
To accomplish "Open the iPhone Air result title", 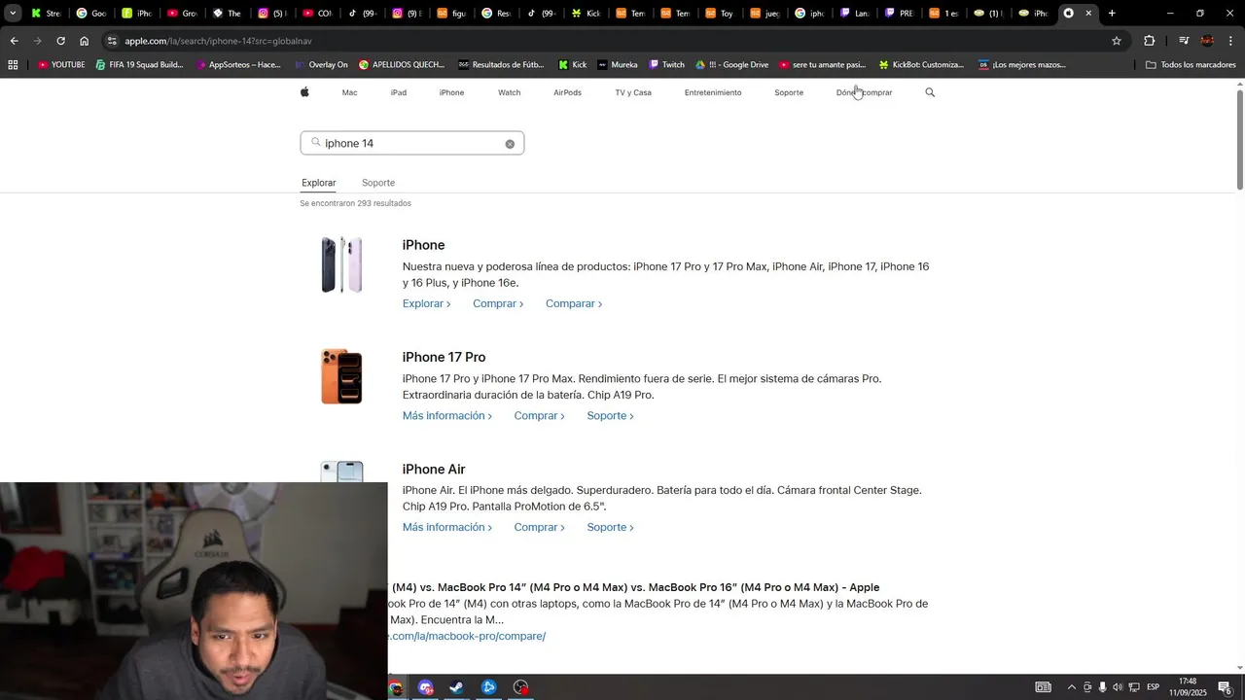I will pyautogui.click(x=434, y=469).
